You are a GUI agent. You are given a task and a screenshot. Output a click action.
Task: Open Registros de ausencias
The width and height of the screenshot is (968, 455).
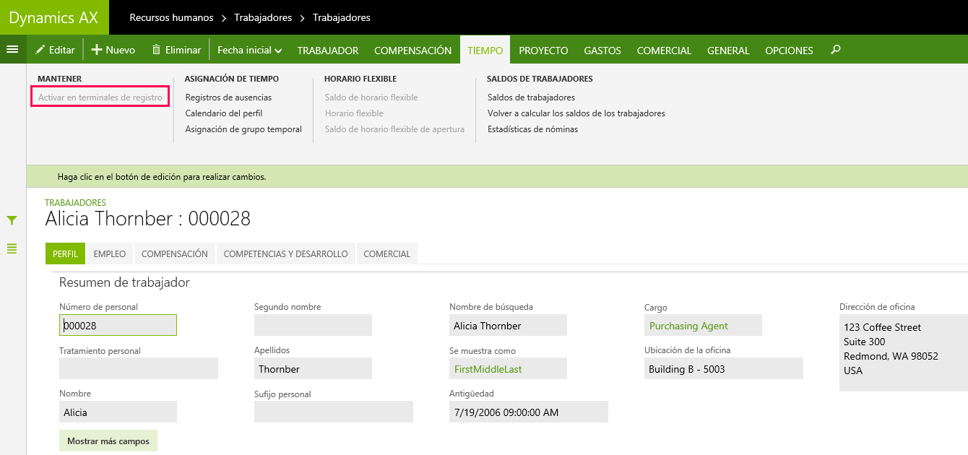point(228,97)
